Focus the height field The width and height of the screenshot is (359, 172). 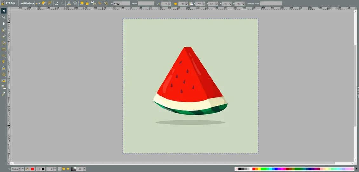click(238, 4)
